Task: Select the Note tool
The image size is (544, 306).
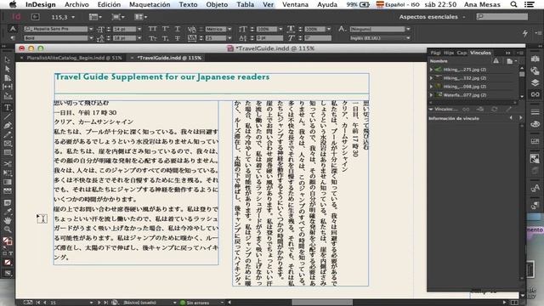Action: pos(8,202)
